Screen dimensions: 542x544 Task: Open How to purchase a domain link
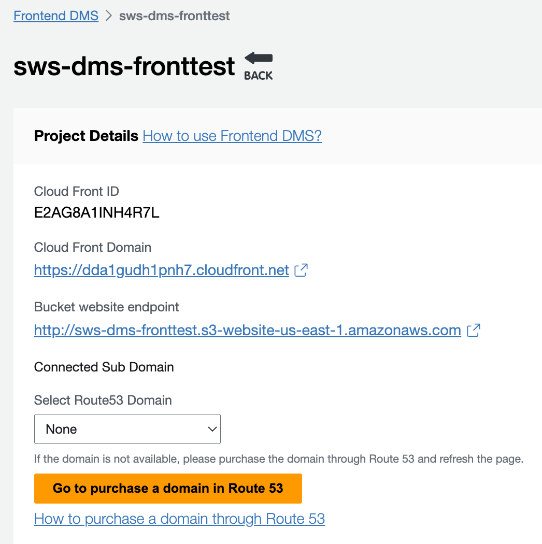pos(179,519)
